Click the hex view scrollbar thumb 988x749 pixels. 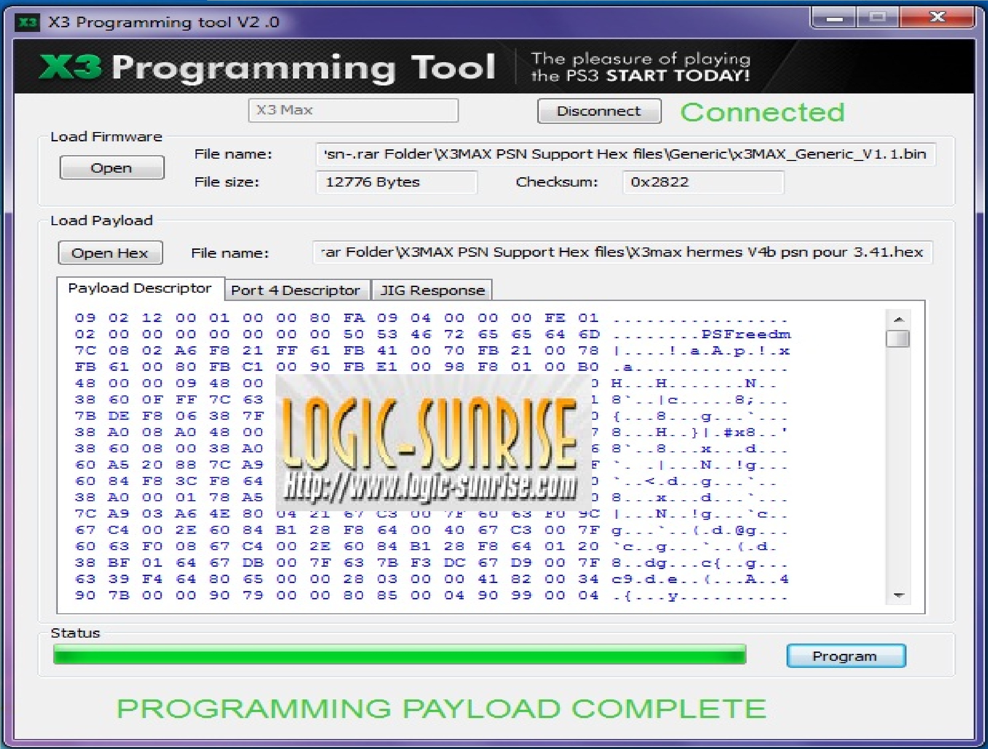[898, 338]
